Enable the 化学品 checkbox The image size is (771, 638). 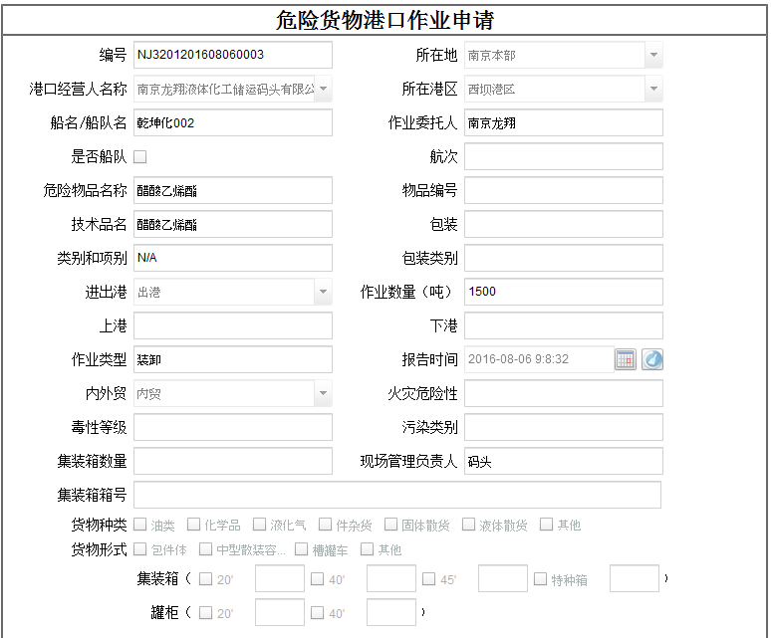tap(194, 525)
